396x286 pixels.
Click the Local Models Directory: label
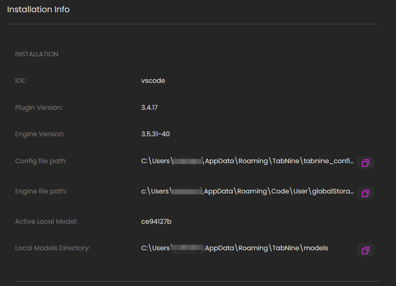(x=53, y=248)
